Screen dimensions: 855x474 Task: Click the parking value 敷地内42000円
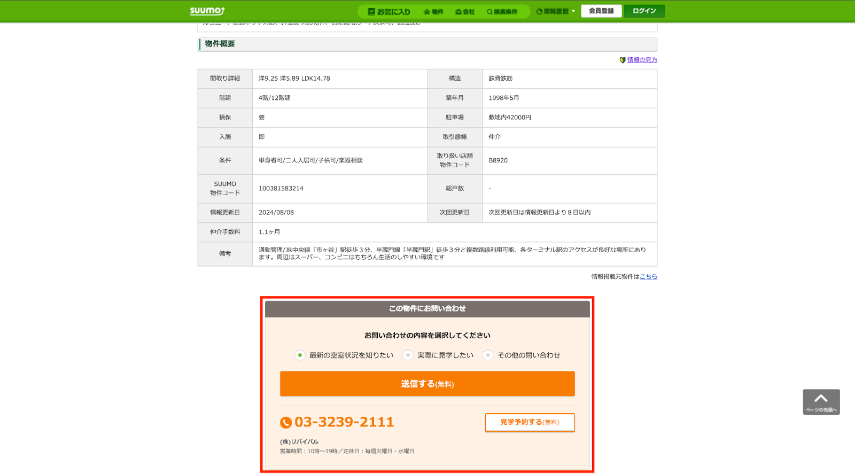(510, 118)
